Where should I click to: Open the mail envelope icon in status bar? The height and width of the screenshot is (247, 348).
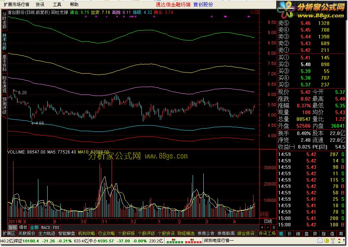tap(320, 241)
